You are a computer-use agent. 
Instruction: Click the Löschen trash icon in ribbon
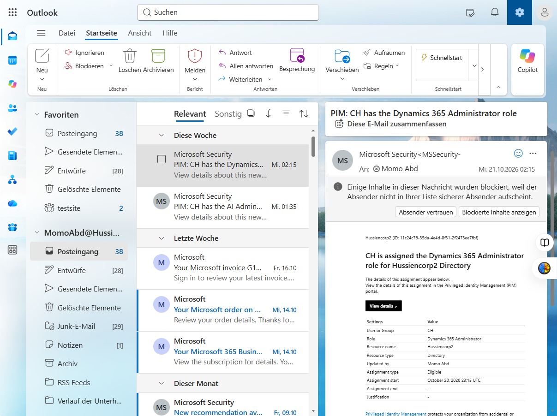(x=130, y=56)
